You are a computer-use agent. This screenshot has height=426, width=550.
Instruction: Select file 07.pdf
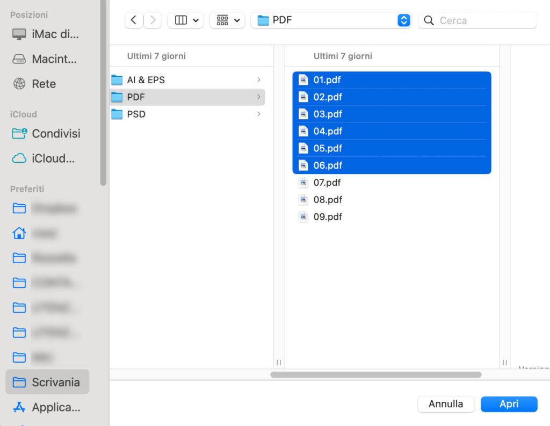(392, 183)
